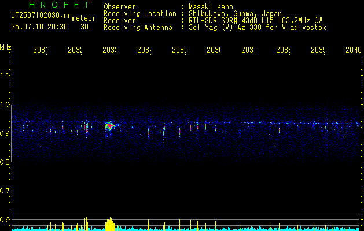Viewport: 364px width, 231px height.
Task: Select the 25.07.10 date text
Action: (x=27, y=27)
